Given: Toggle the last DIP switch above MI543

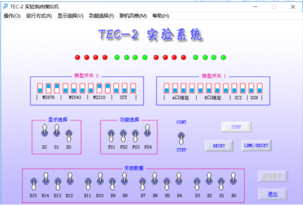Looking at the screenshot, I should pos(82,88).
